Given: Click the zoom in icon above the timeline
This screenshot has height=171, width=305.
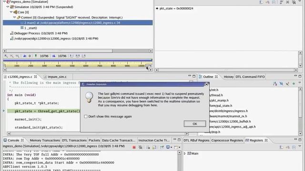Looking at the screenshot, I should (6, 56).
